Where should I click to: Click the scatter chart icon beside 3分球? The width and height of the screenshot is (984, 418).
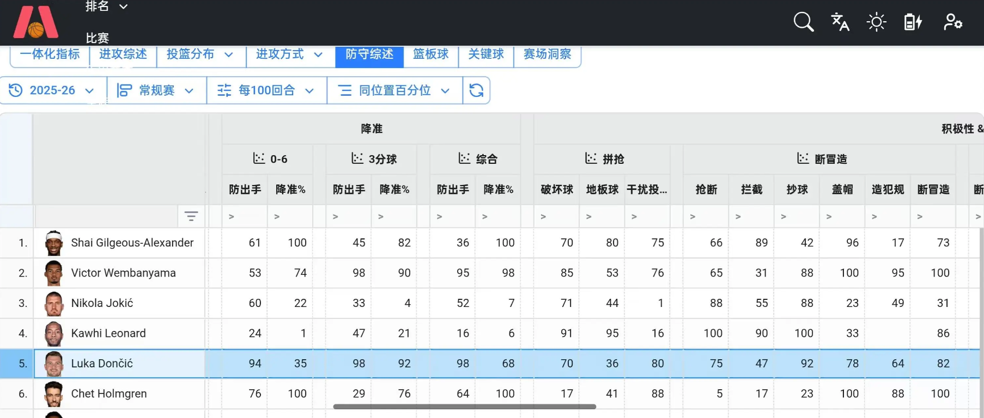(357, 158)
